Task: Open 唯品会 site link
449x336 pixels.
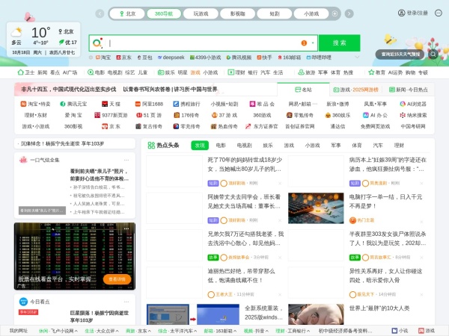Action: pos(262,104)
